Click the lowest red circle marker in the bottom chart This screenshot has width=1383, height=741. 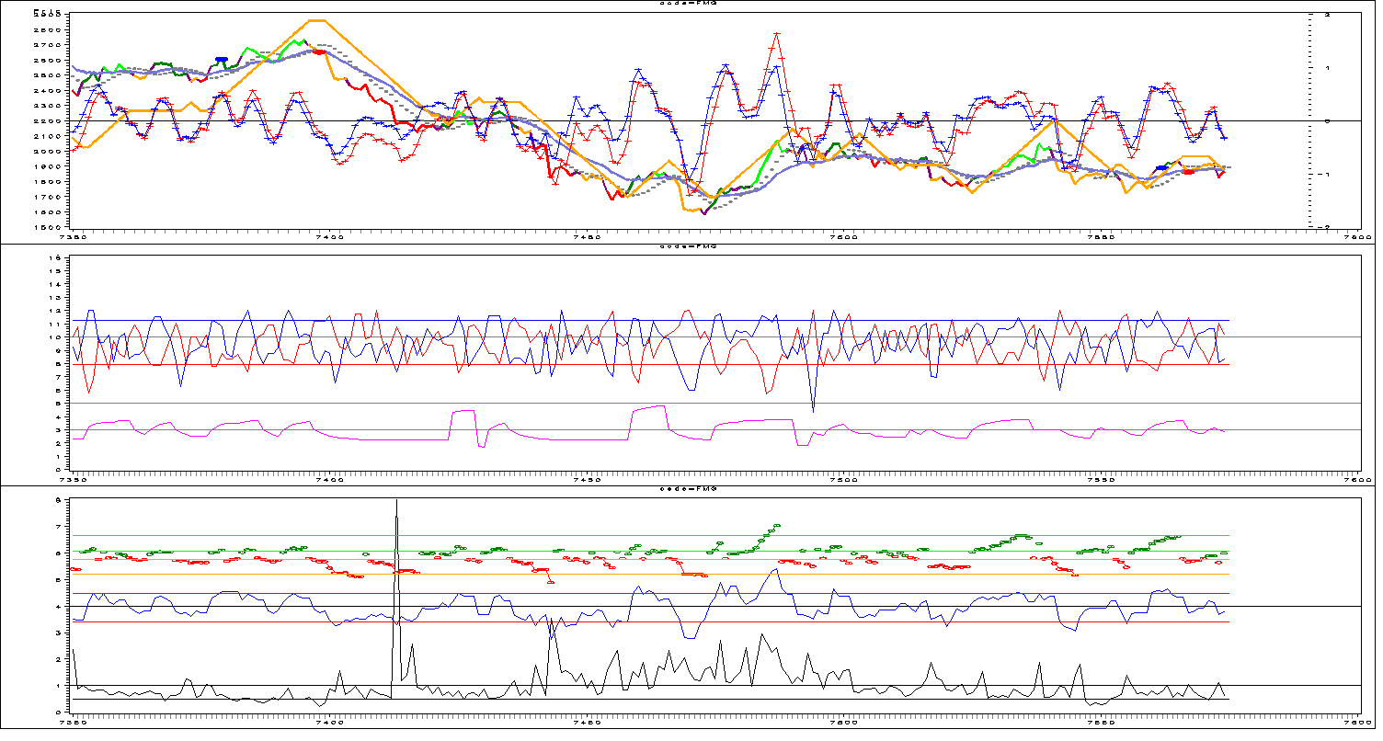click(551, 582)
